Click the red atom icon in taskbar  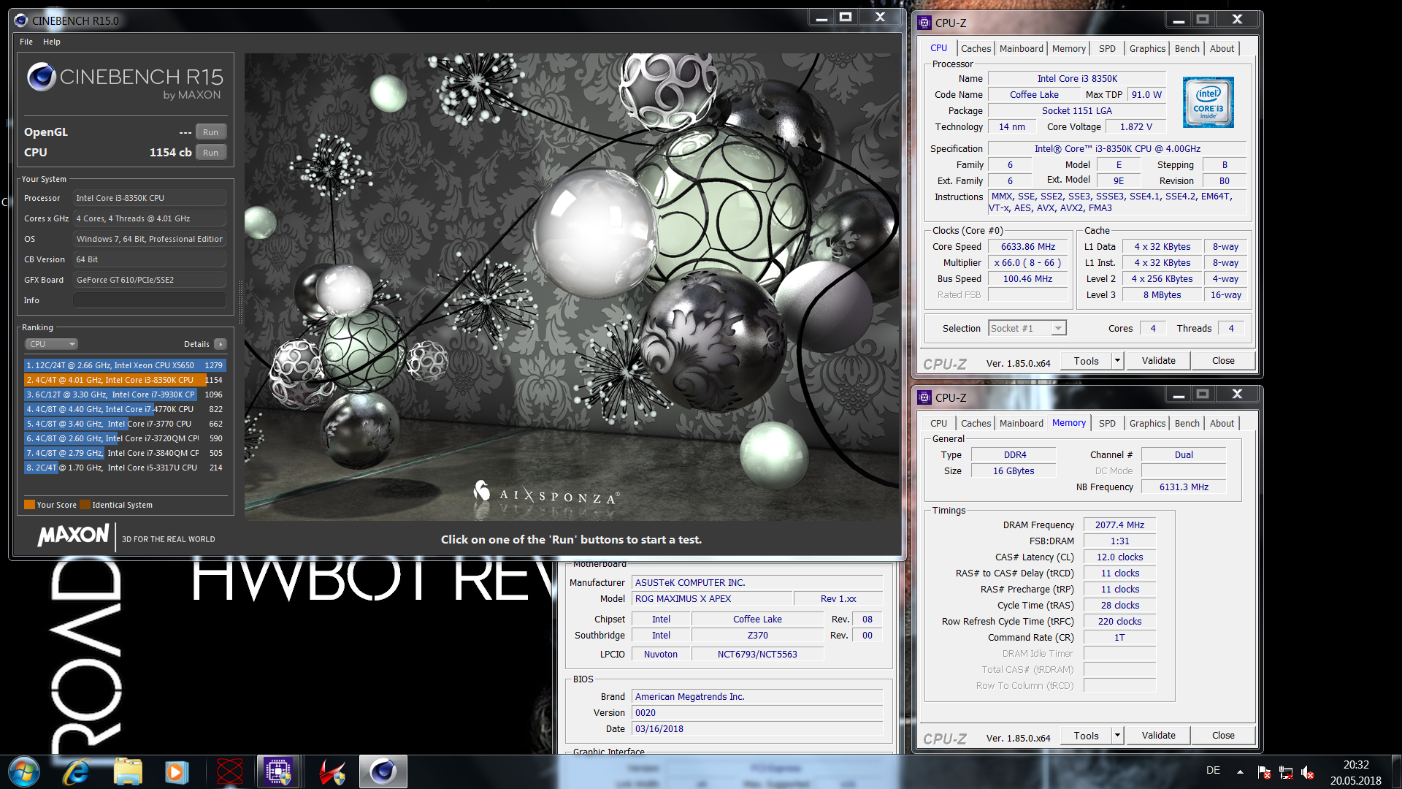click(x=229, y=771)
